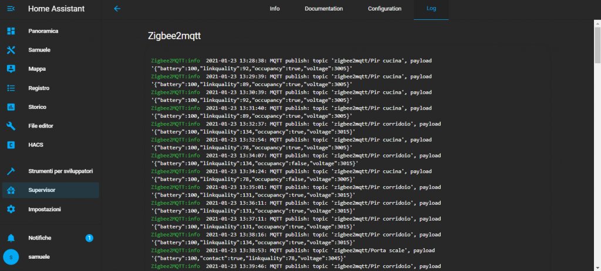Click the page scrollbar thumb

pyautogui.click(x=597, y=45)
